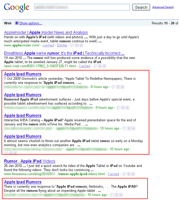
Task: Click the comment bubble icon for AppleInsider result
Action: [x=72, y=45]
